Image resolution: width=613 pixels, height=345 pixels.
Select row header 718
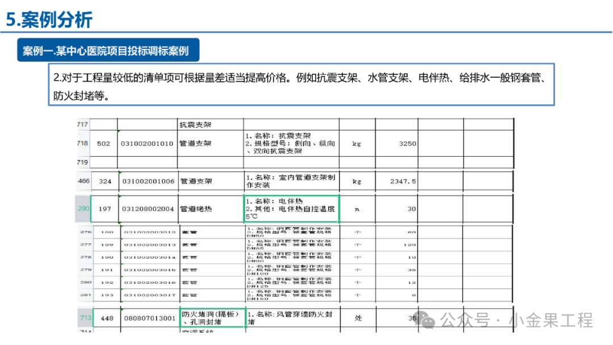pos(82,143)
